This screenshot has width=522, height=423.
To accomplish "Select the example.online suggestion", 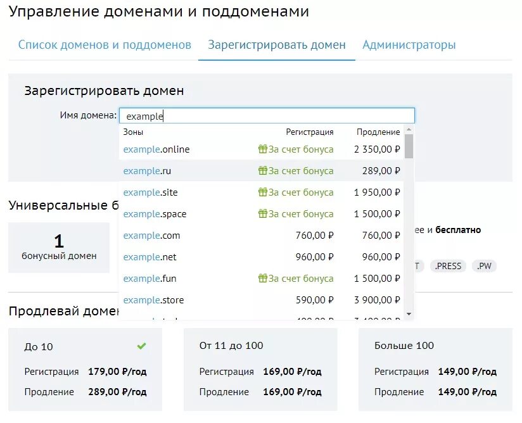I will pyautogui.click(x=262, y=149).
